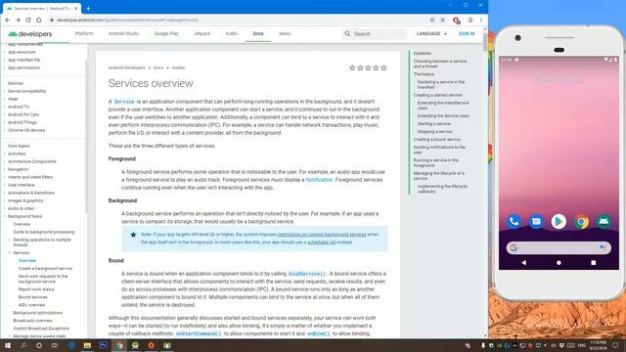Screen dimensions: 626x352
Task: Expand the Audio & video sidebar item
Action: coord(5,208)
